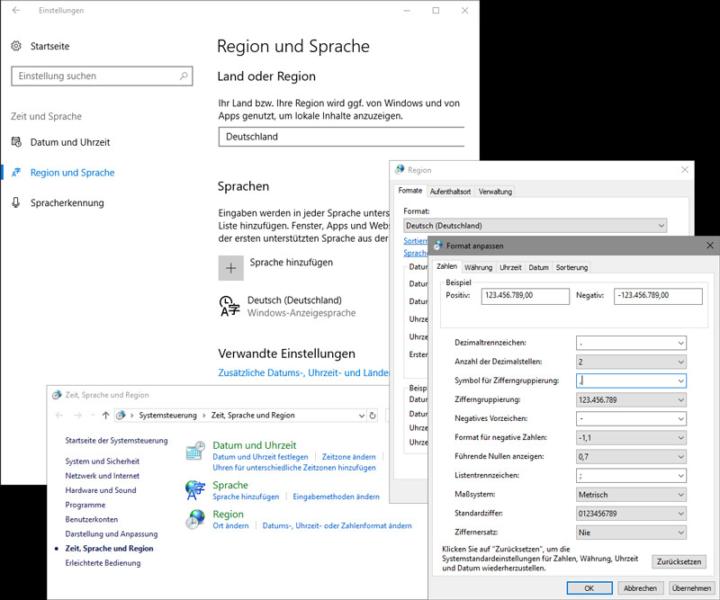Click the OK button in Format anpassen
720x600 pixels.
(x=589, y=587)
